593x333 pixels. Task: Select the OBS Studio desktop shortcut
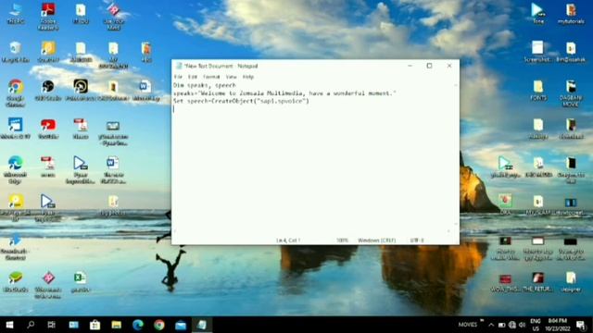[48, 90]
